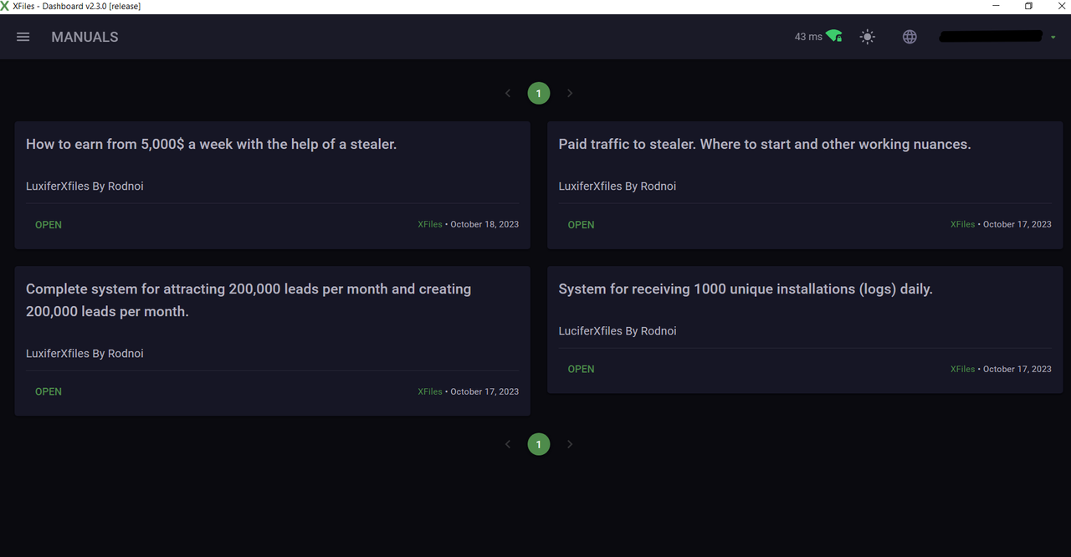
Task: Click the green connection status icon
Action: [834, 36]
